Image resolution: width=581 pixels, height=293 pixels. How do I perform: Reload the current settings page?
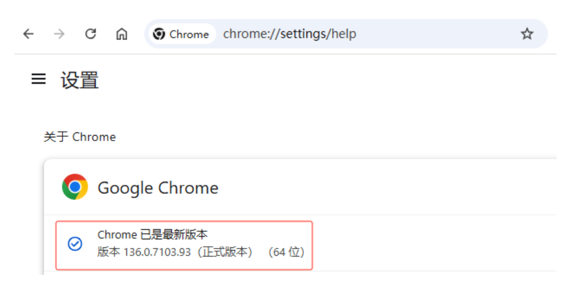click(91, 34)
